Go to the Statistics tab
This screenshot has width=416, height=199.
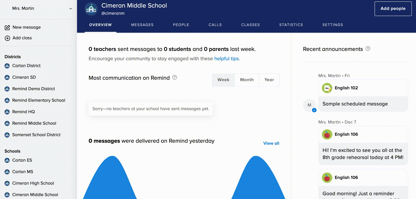291,25
